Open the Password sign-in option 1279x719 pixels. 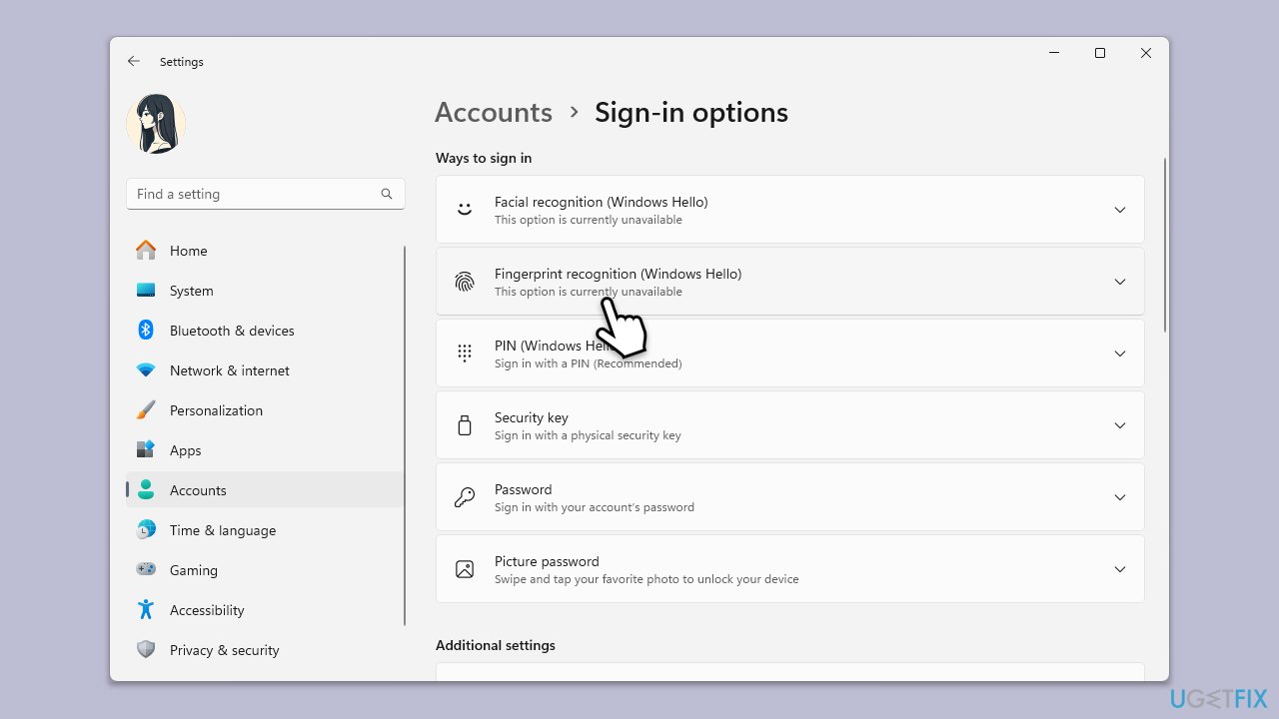[789, 497]
